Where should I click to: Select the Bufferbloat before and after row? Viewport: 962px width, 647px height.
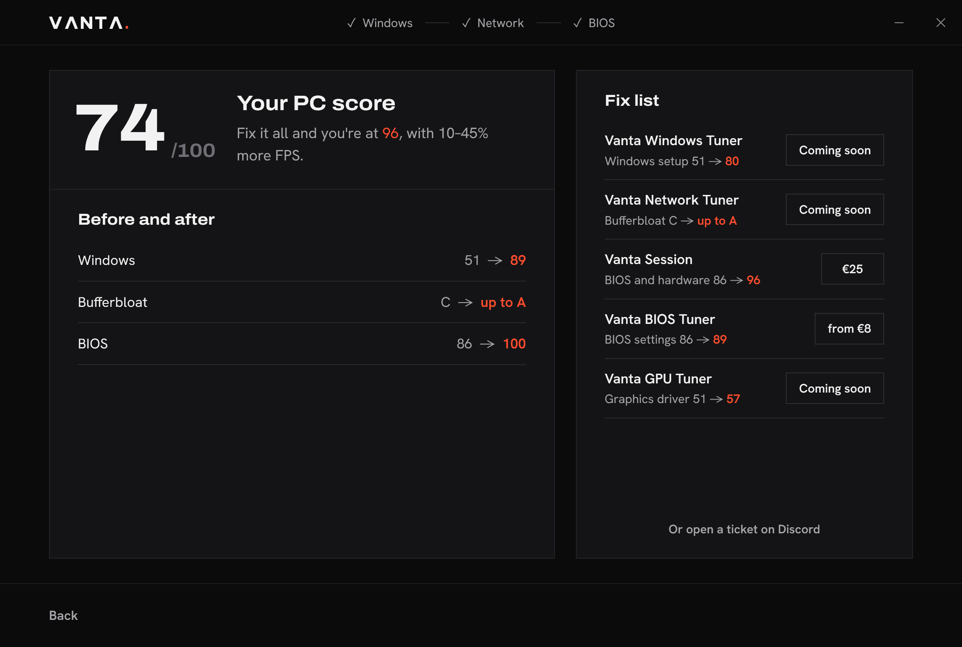(302, 302)
